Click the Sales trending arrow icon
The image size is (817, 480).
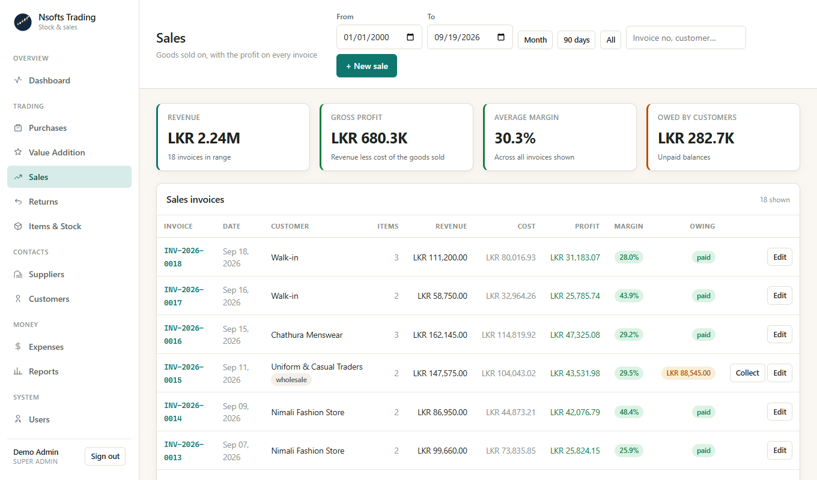coord(18,177)
